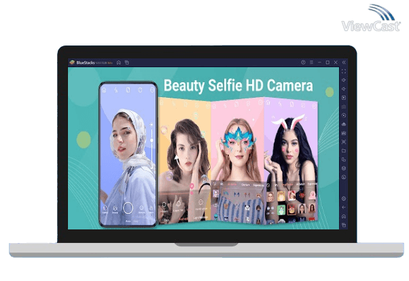This screenshot has height=281, width=409.
Task: Click the "Beauty Selfie HD Camera" banner title
Action: point(238,86)
